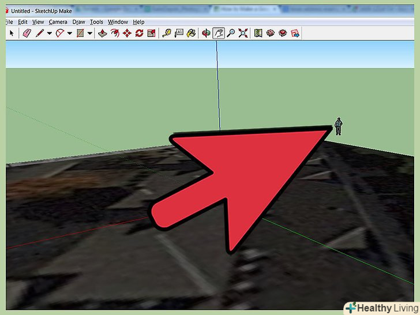Toggle the Pan hand tool
The image size is (420, 315).
pyautogui.click(x=219, y=33)
